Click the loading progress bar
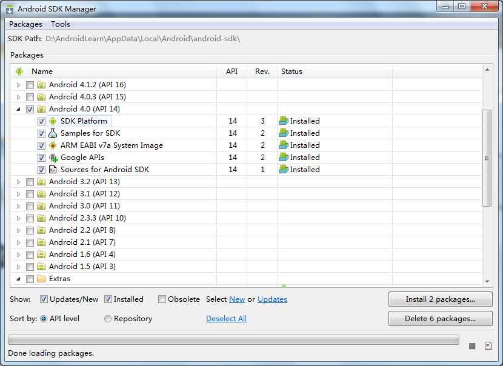Screen dimensions: 503x366 click(233, 340)
